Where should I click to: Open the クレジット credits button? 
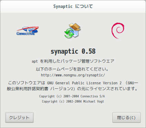[x=19, y=118]
